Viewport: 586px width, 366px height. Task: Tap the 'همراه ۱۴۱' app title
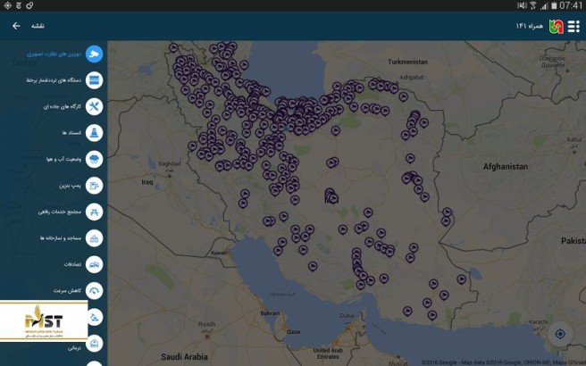click(x=529, y=26)
